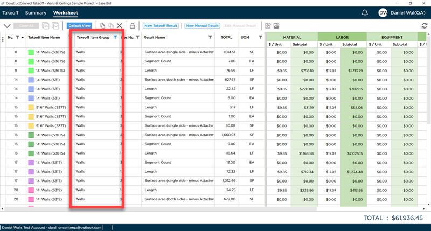This screenshot has width=431, height=231.
Task: Click the No. column sort arrow
Action: point(23,37)
